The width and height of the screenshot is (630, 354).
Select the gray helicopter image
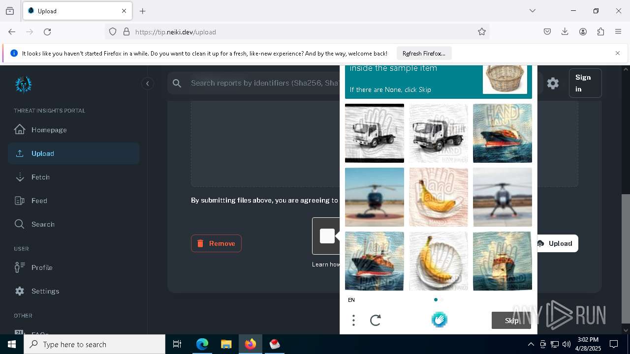pyautogui.click(x=503, y=197)
